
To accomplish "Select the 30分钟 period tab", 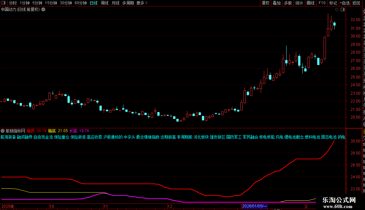I will point(66,3).
